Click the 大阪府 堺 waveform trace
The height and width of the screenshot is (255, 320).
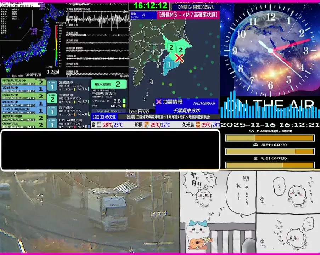click(x=97, y=58)
